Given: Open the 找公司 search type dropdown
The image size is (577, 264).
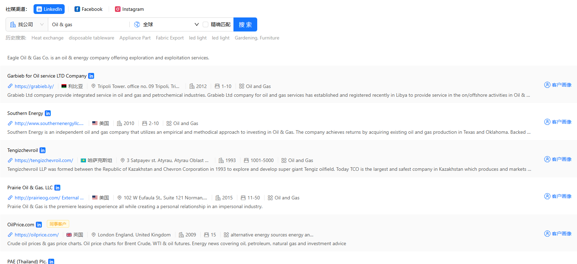Looking at the screenshot, I should tap(27, 24).
